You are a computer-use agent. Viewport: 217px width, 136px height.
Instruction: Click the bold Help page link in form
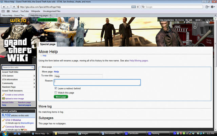(56, 72)
